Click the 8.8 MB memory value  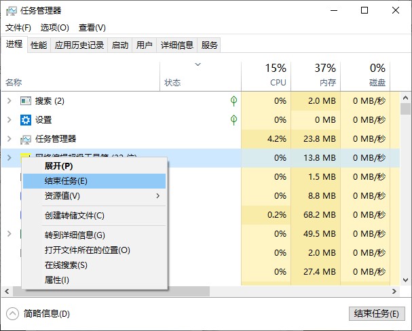tap(322, 196)
